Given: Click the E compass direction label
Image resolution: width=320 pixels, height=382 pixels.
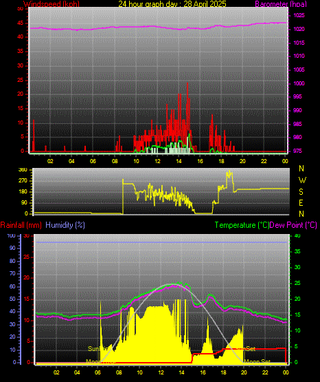Looking at the screenshot, I should (301, 203).
